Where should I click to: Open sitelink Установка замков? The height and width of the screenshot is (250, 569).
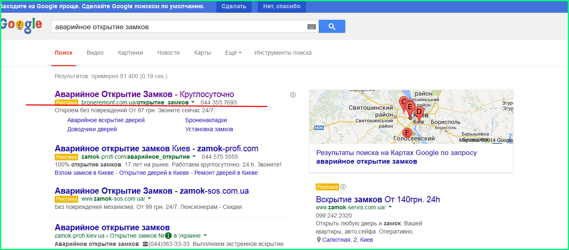(209, 129)
